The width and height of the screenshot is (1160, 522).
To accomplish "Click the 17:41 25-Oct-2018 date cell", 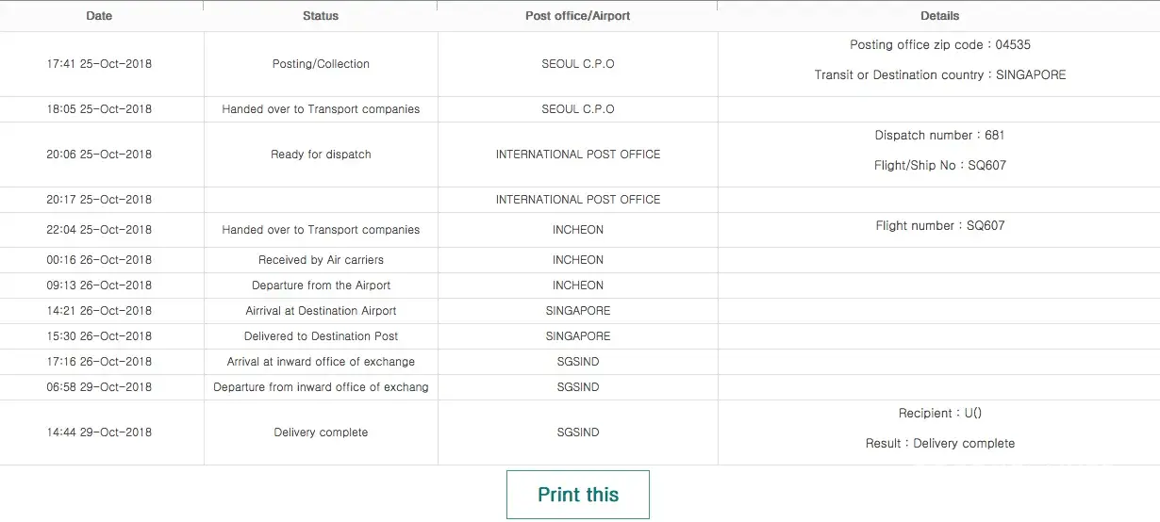I will click(99, 64).
